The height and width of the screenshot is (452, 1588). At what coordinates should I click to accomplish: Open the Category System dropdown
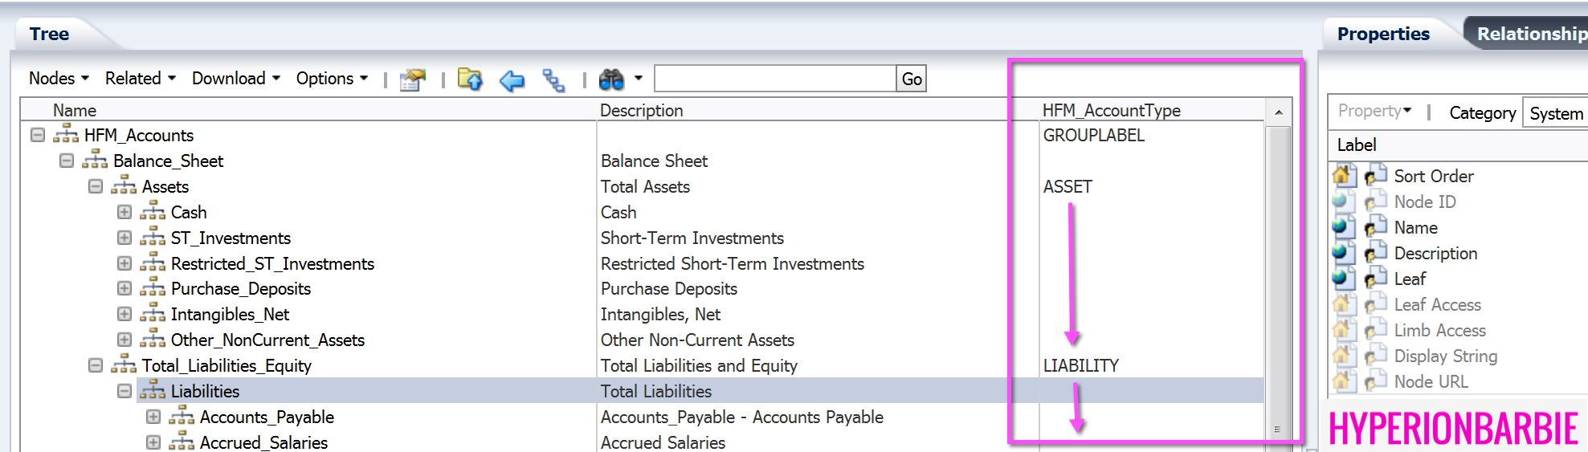pyautogui.click(x=1556, y=113)
